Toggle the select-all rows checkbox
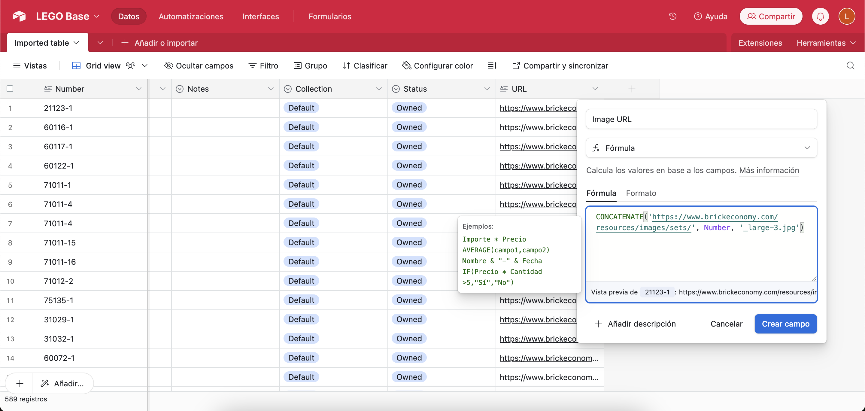 click(10, 89)
